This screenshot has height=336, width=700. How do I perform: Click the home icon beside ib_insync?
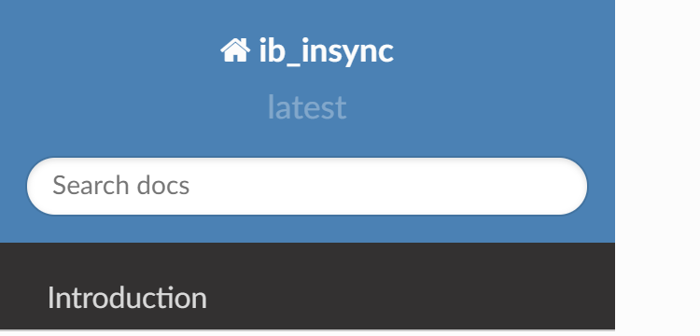[235, 50]
